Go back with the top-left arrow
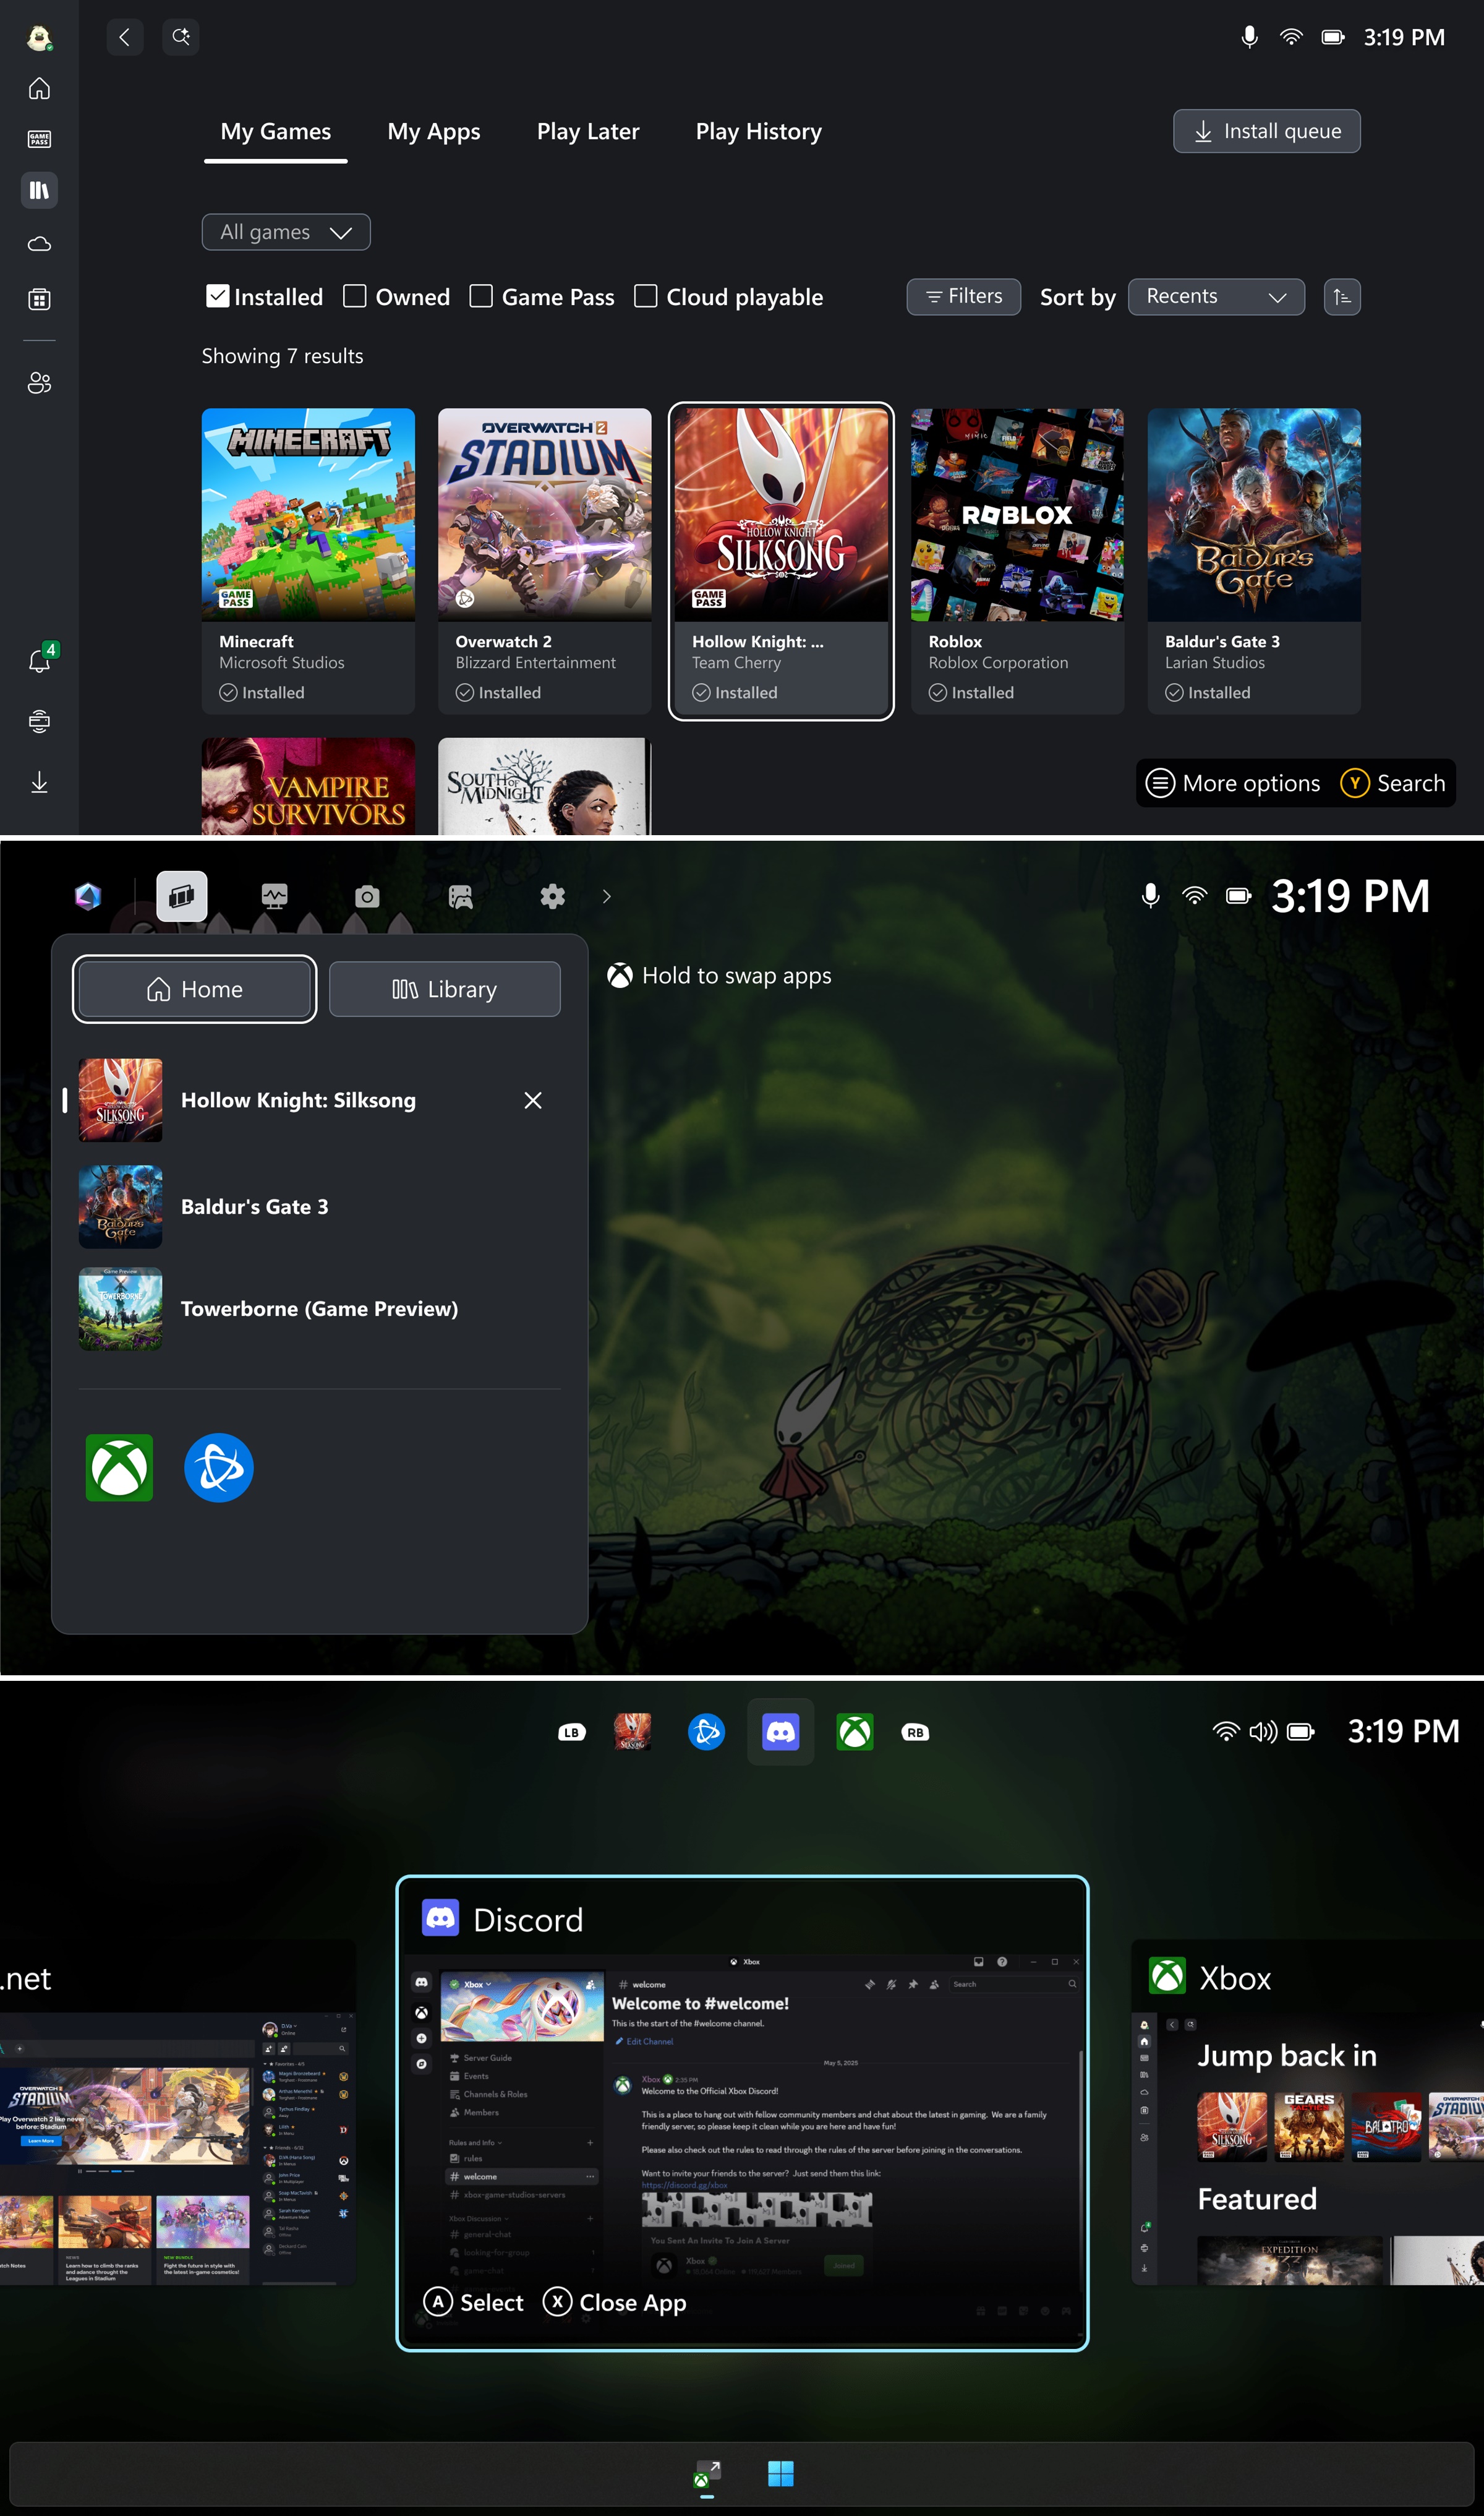 point(125,37)
